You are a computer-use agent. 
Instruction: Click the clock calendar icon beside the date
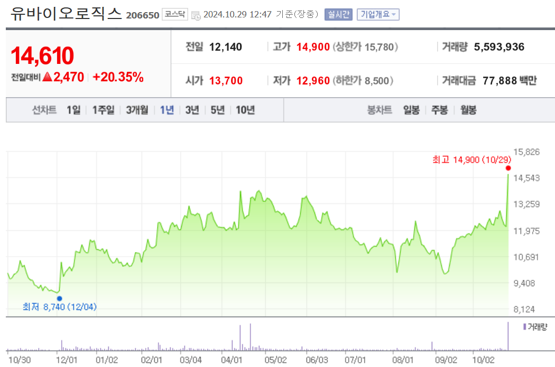click(x=196, y=15)
